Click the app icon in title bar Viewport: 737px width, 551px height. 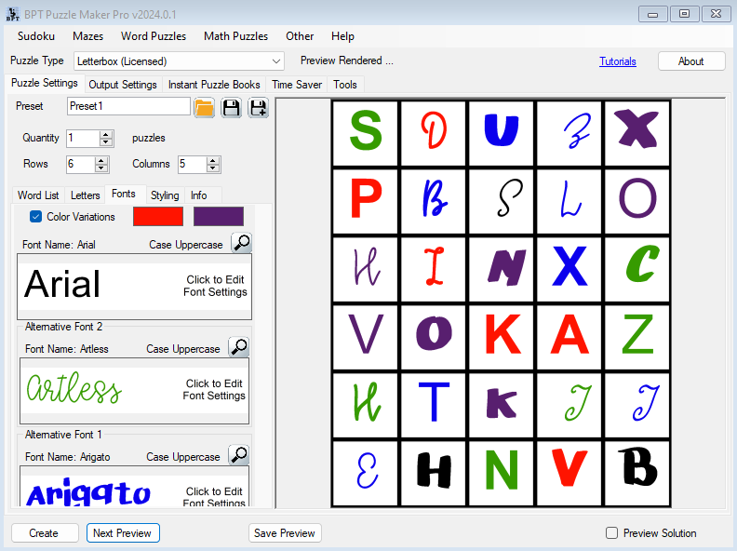click(x=12, y=14)
